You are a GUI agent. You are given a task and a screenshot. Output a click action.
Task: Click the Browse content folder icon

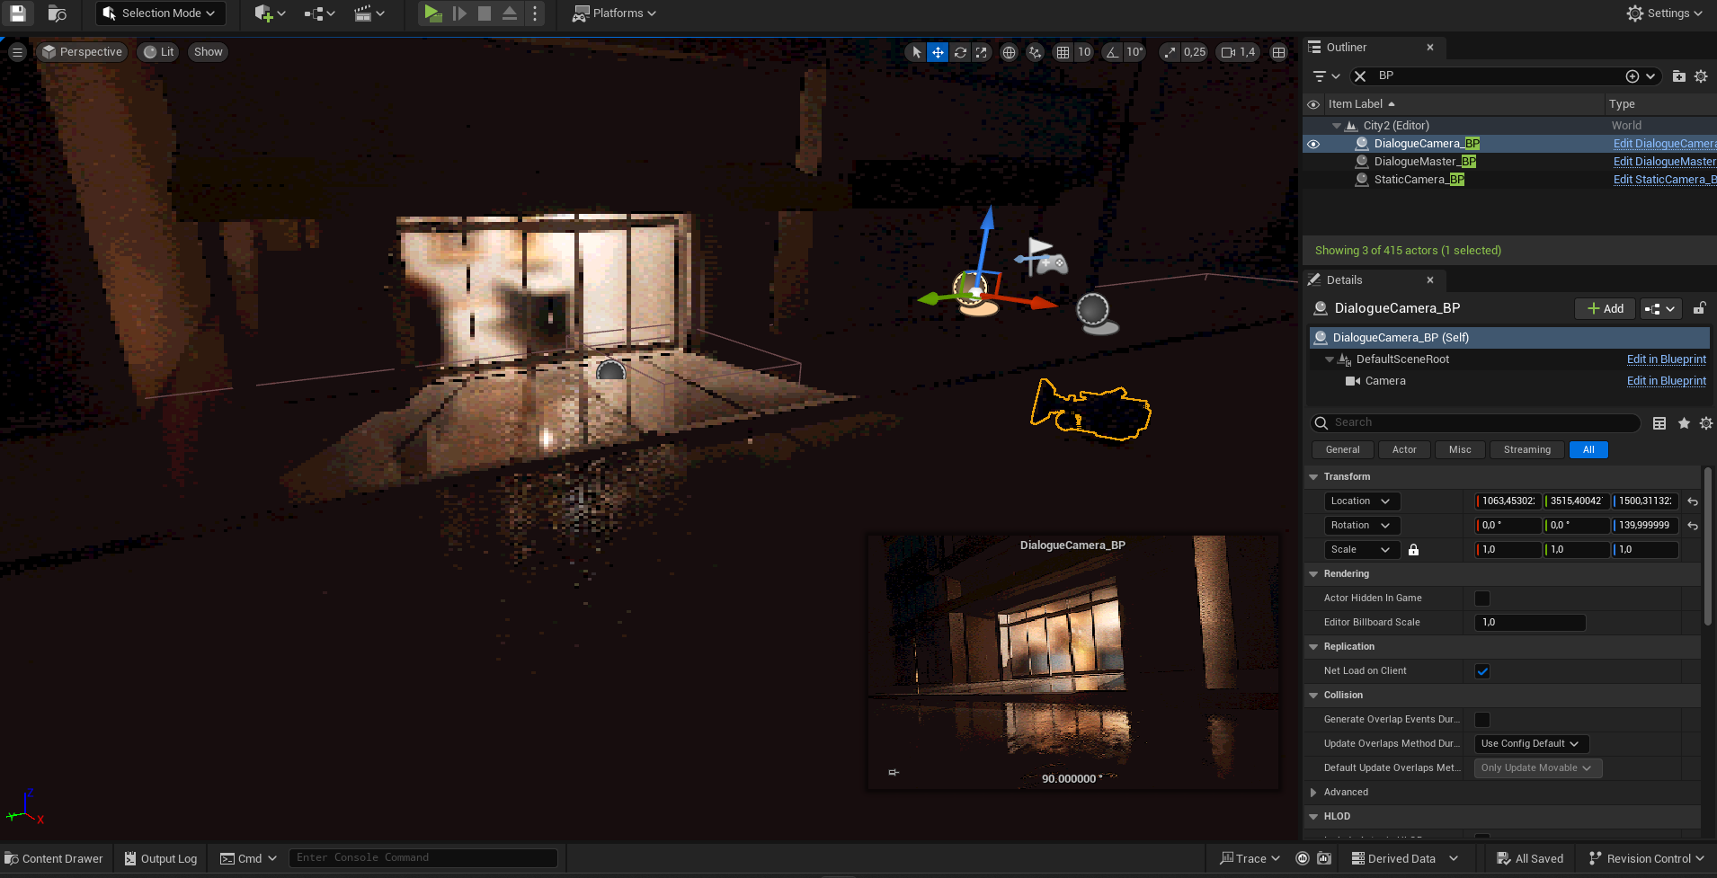click(56, 13)
